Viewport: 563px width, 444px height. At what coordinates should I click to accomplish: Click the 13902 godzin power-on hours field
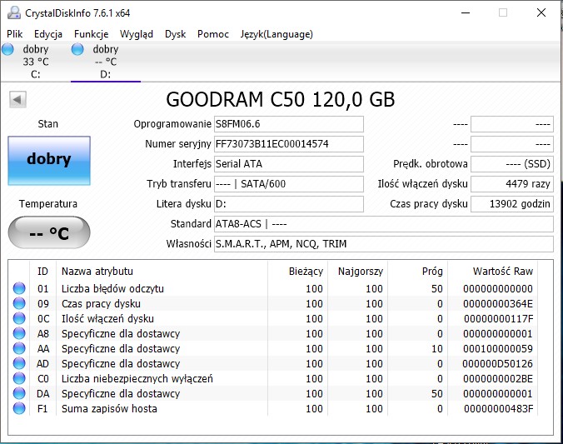coord(512,204)
